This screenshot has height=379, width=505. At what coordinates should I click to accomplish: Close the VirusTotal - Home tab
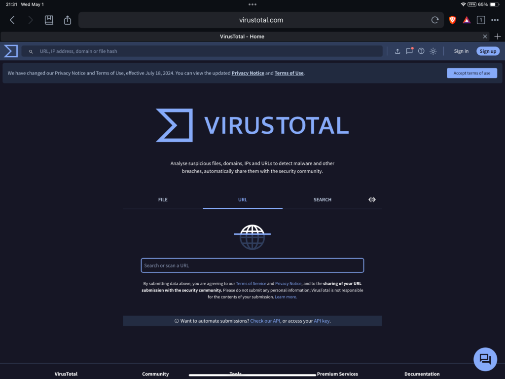pos(485,37)
